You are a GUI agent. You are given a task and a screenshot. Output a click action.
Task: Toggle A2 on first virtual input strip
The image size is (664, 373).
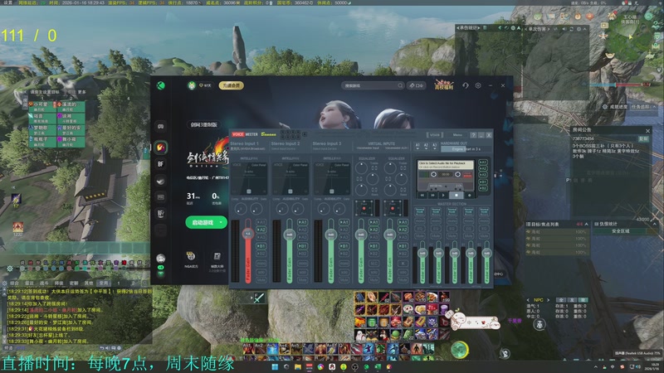pos(373,230)
